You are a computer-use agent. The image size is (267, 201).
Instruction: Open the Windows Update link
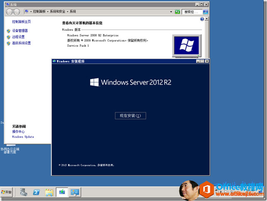pyautogui.click(x=23, y=137)
